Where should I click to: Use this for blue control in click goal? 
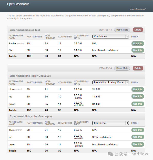[x=138, y=89]
